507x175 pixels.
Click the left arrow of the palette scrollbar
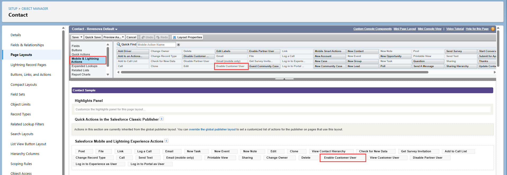coord(118,72)
